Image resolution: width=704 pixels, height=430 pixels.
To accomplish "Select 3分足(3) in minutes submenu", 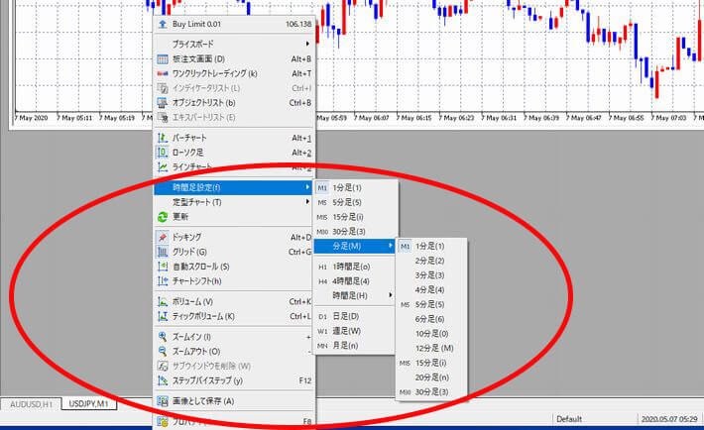I will [x=429, y=275].
